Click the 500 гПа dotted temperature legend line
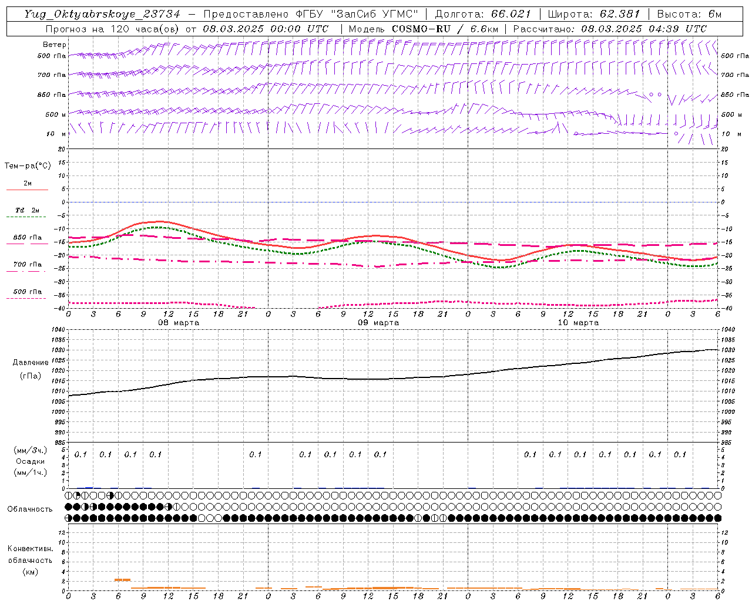The image size is (752, 601). click(26, 298)
